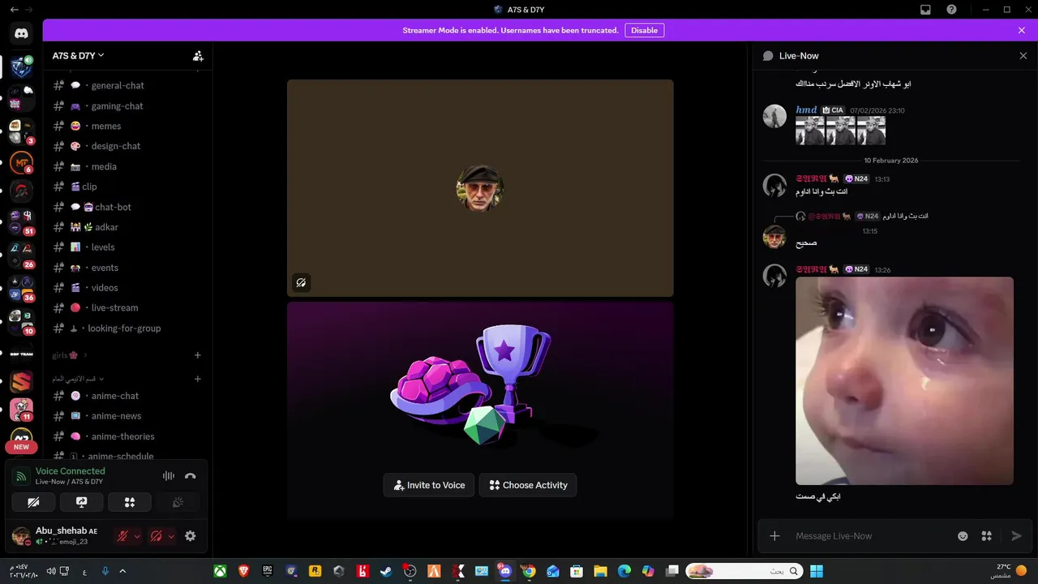Image resolution: width=1038 pixels, height=584 pixels.
Task: Open the soundboard icon in voice panel
Action: (x=178, y=502)
